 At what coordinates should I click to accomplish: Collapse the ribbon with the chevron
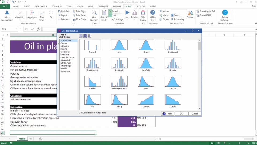256,23
